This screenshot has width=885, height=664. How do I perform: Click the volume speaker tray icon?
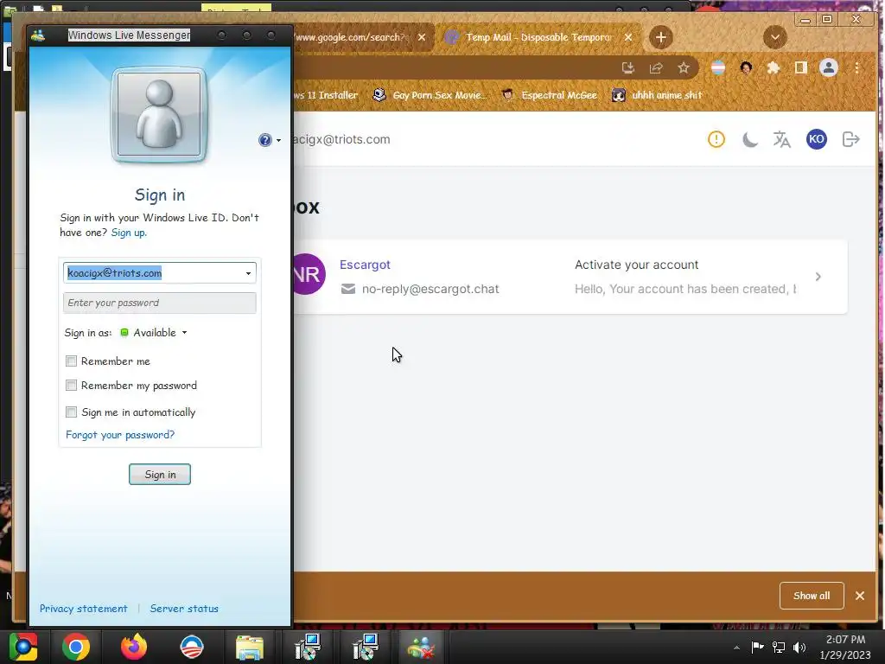click(799, 647)
